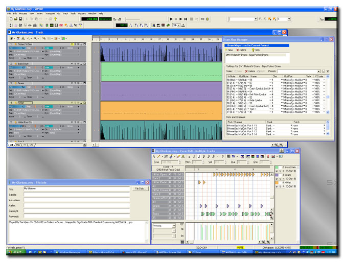The height and width of the screenshot is (262, 345).
Task: Unmute track 1 Roland V-Drums
Action: click(72, 44)
